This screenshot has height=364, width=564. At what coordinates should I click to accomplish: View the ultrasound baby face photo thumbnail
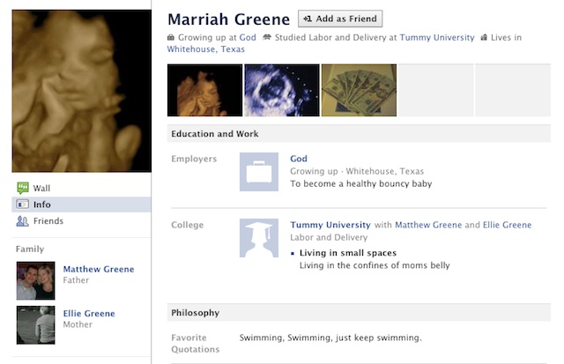coord(204,91)
